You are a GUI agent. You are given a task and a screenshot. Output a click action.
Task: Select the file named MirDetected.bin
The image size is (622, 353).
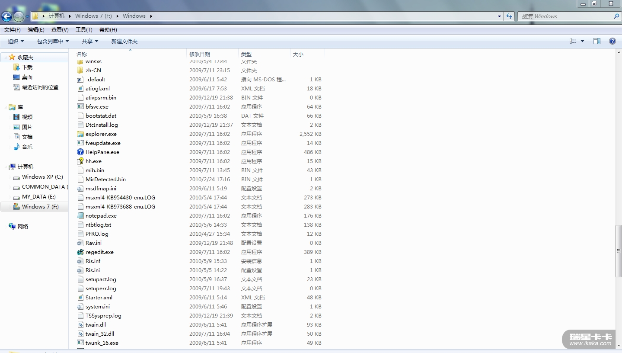click(x=105, y=180)
